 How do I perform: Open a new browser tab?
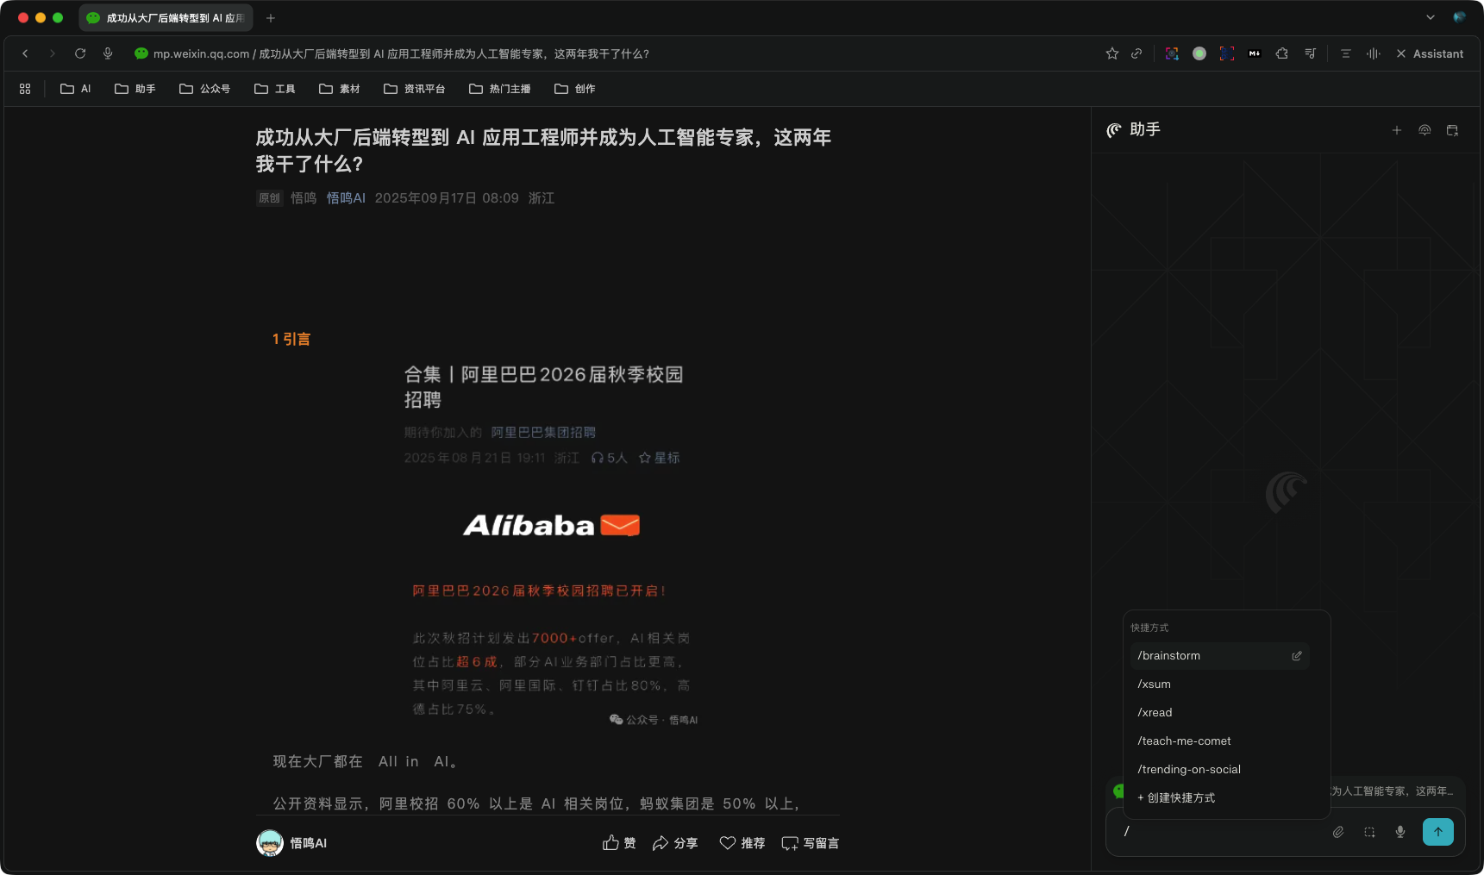point(271,18)
